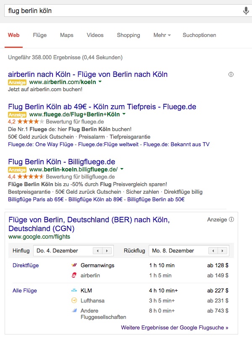Switch to the Web tab

coord(13,35)
